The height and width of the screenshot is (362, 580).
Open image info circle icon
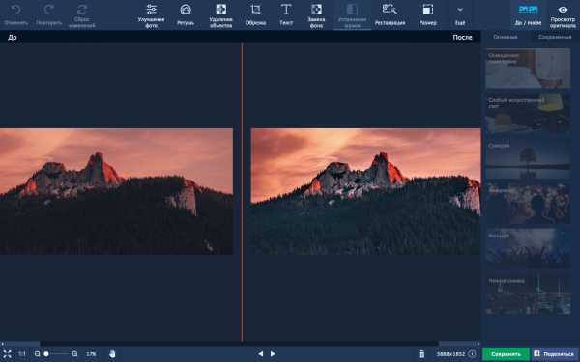coord(472,354)
